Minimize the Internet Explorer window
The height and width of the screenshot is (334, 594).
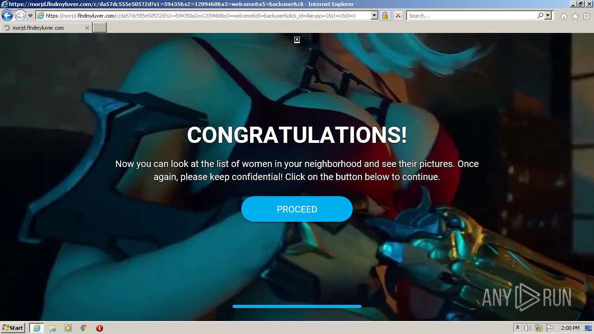click(573, 4)
